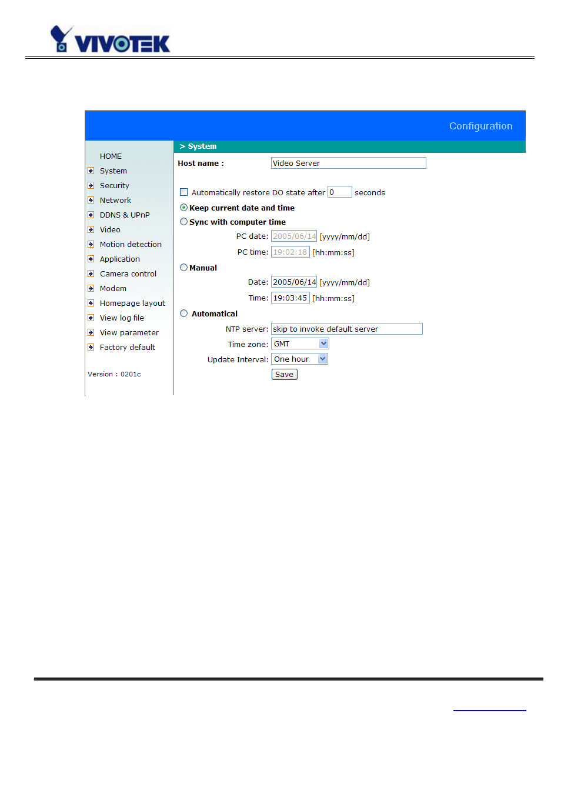Click the PC date field
This screenshot has width=561, height=794.
pyautogui.click(x=294, y=236)
